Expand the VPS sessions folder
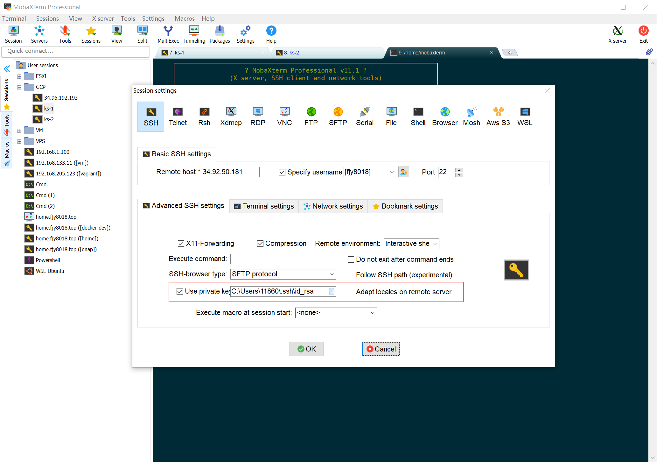 coord(19,141)
